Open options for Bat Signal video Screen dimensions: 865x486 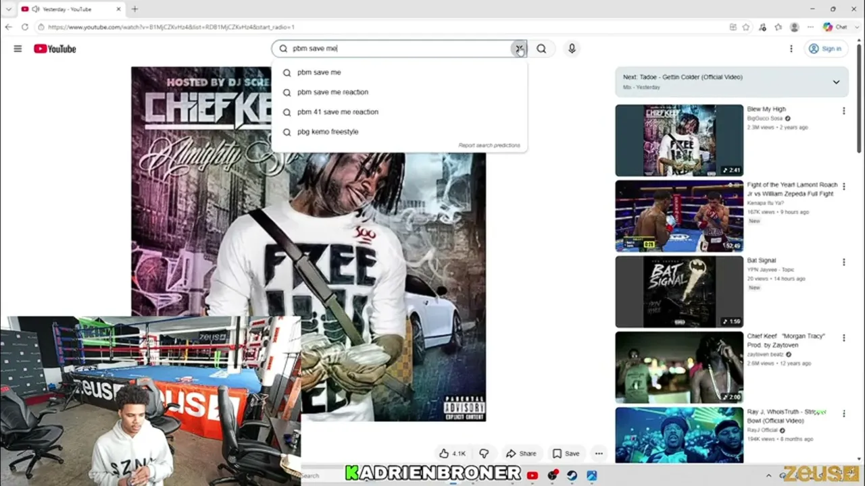843,262
